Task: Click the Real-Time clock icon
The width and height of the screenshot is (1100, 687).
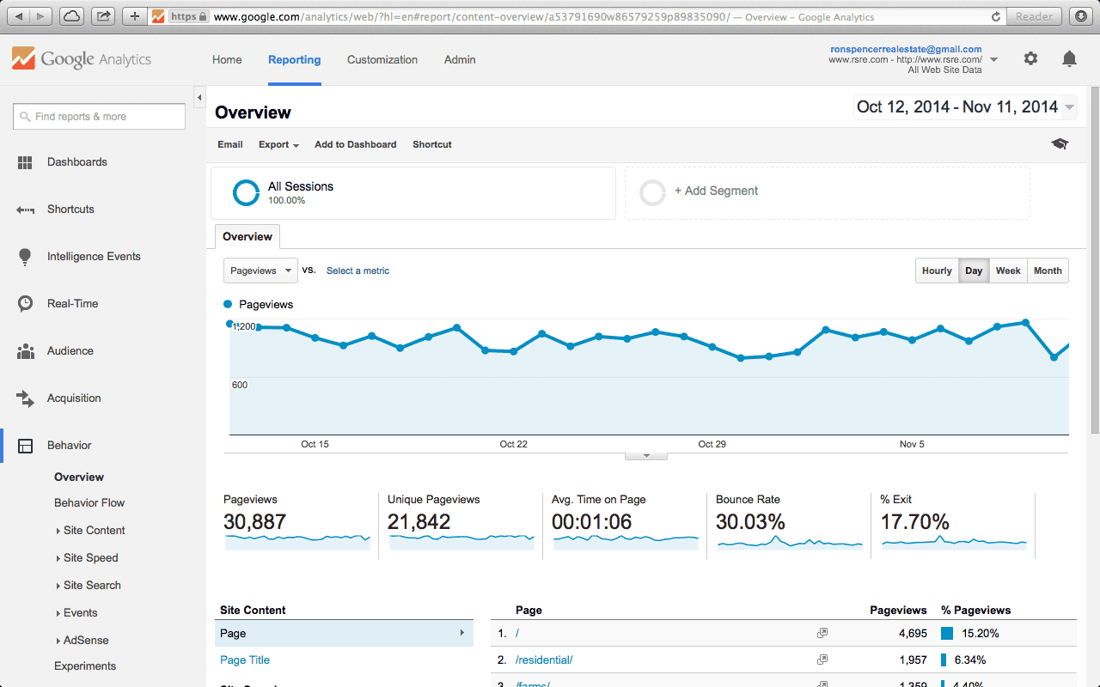Action: [26, 304]
